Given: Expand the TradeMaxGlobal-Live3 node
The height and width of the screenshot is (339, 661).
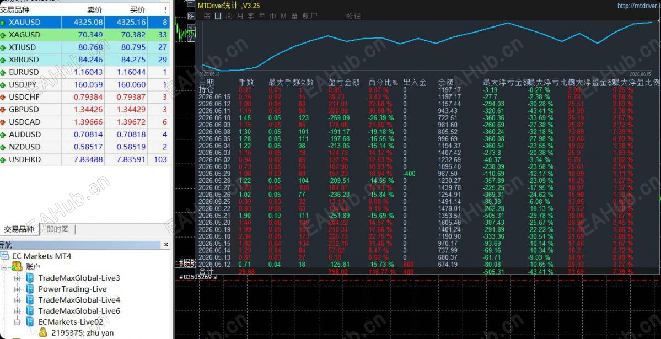Looking at the screenshot, I should [17, 278].
